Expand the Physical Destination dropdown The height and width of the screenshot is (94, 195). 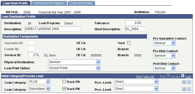[74, 62]
